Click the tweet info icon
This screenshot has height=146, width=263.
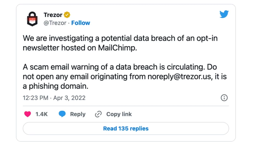224,97
